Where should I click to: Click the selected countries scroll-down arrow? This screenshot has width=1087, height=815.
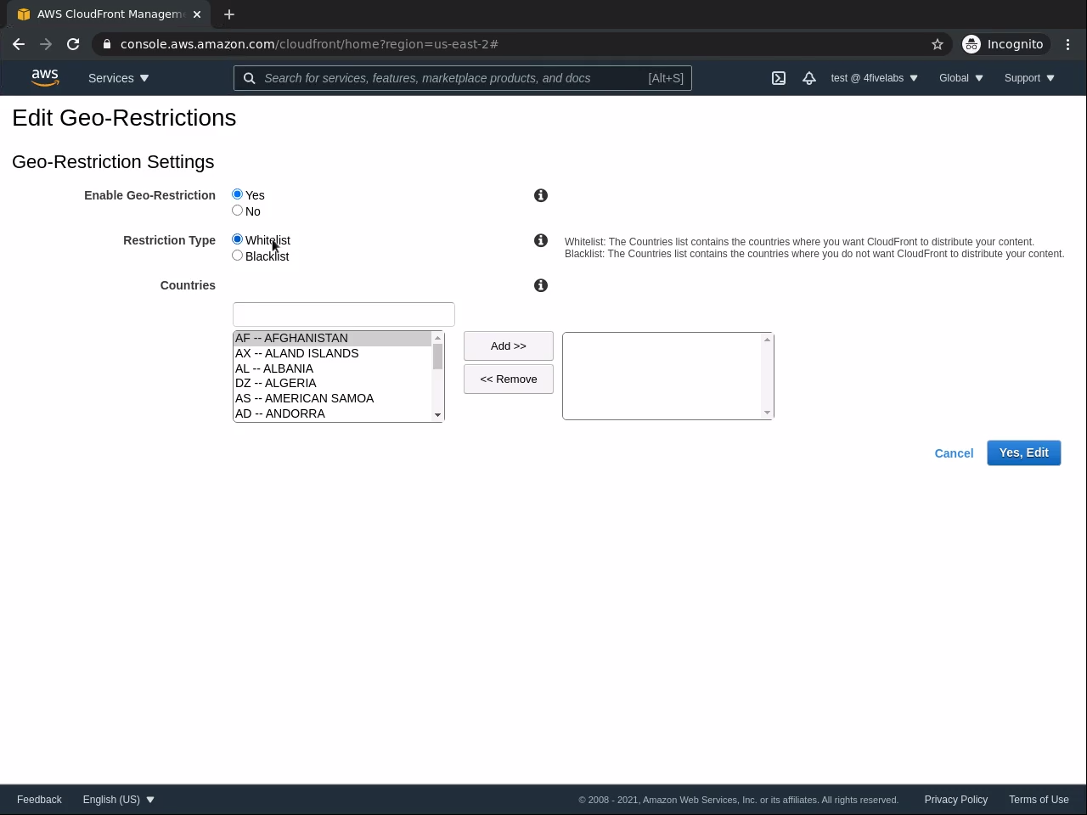[x=768, y=413]
